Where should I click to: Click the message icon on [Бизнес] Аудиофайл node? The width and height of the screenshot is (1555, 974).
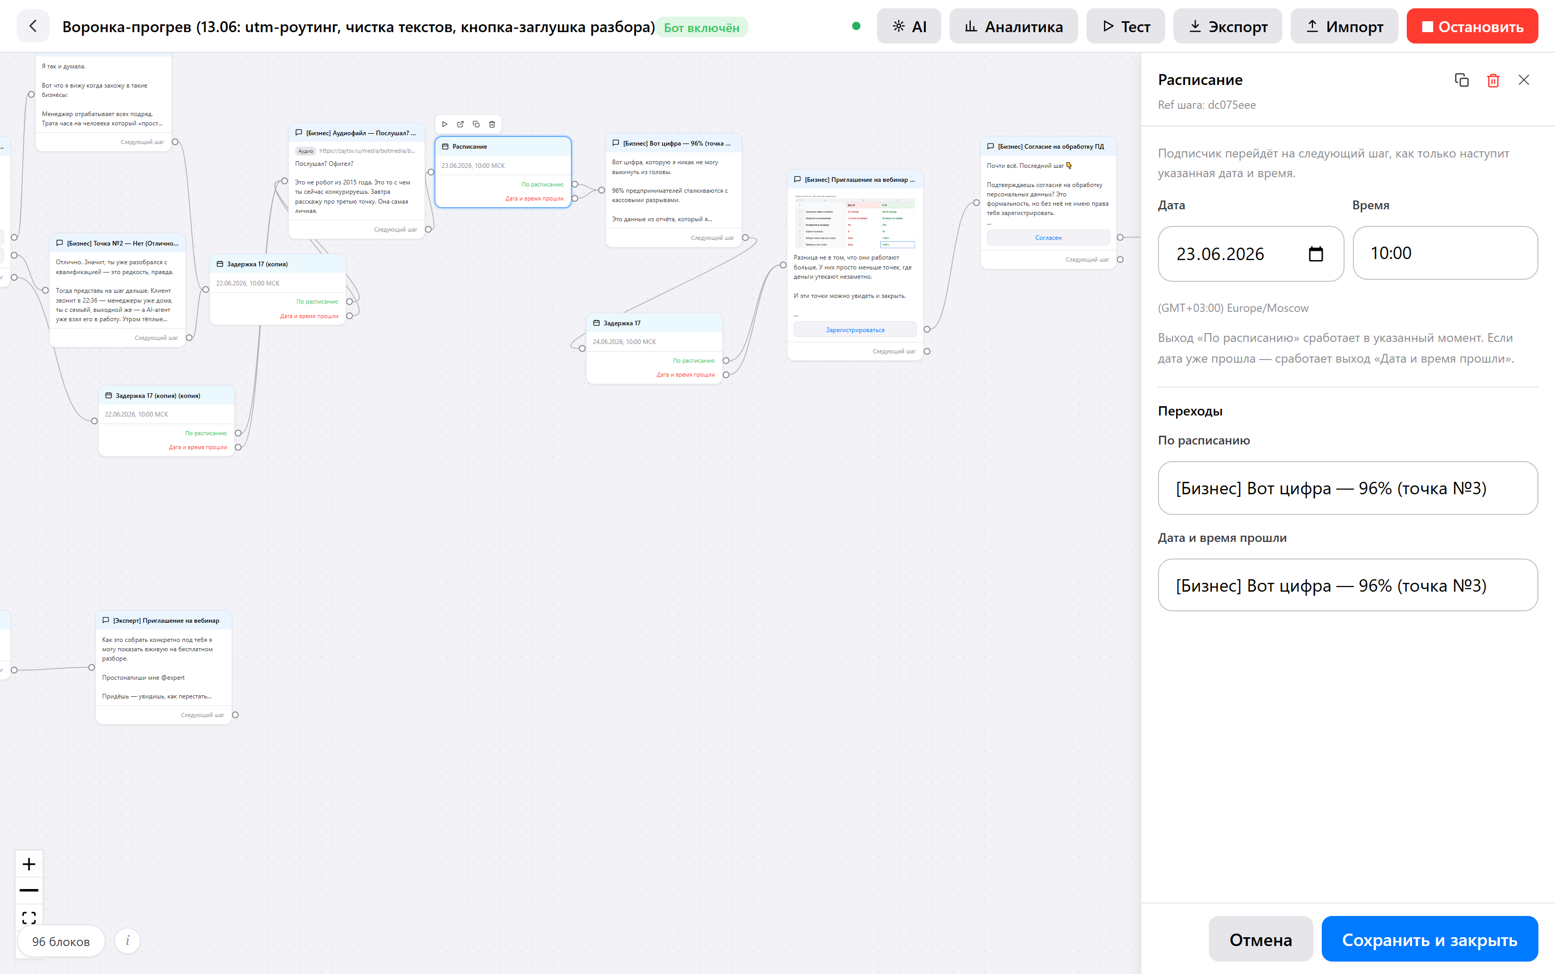click(x=299, y=133)
